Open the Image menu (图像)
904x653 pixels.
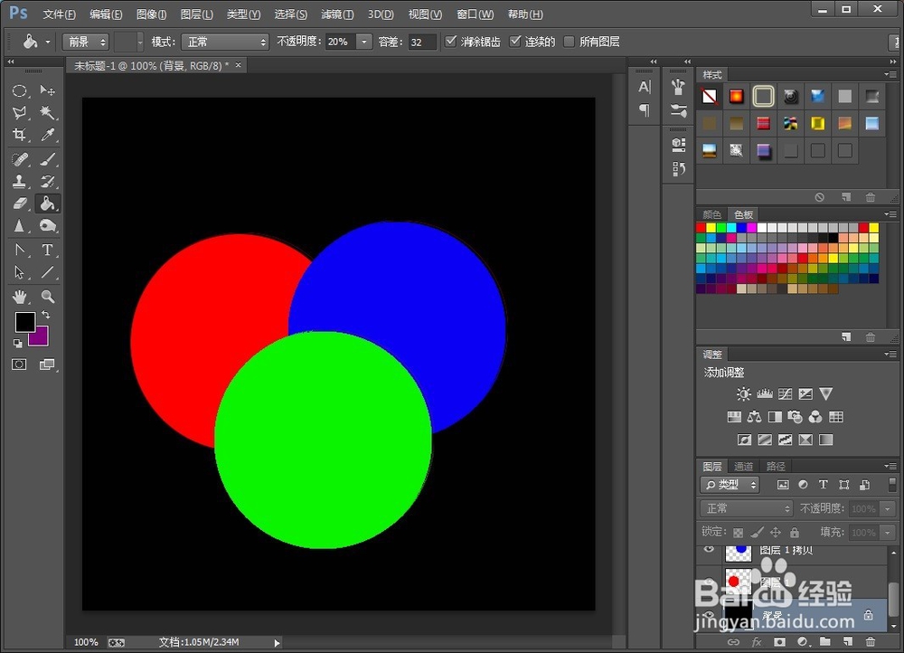(x=152, y=14)
